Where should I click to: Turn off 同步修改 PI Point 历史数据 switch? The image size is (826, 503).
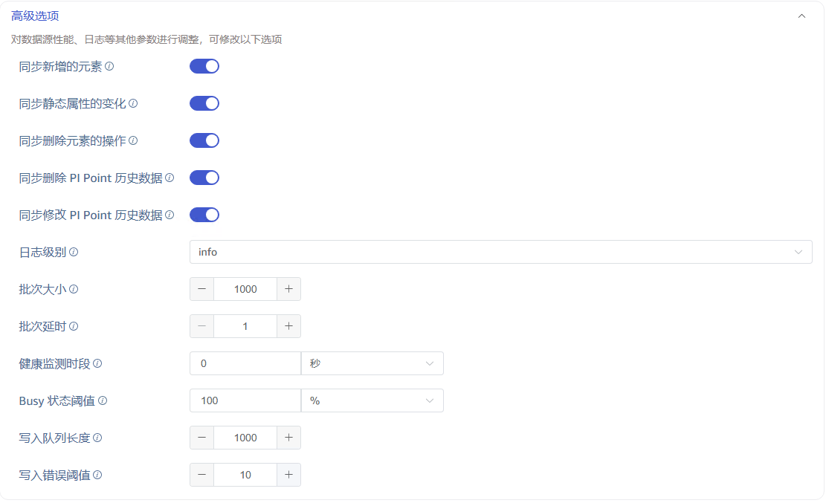pos(204,215)
